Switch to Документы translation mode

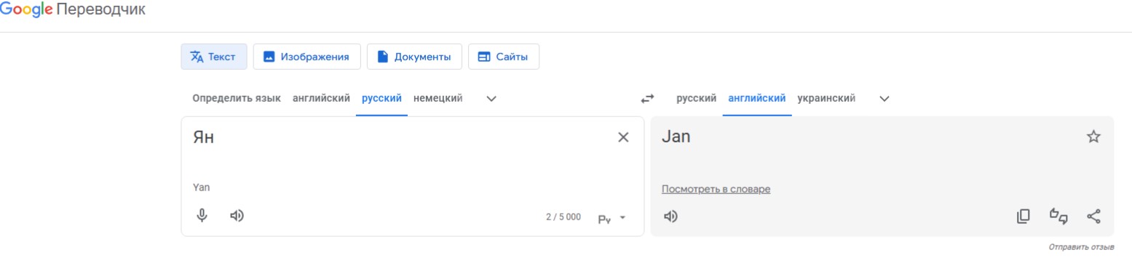click(414, 57)
